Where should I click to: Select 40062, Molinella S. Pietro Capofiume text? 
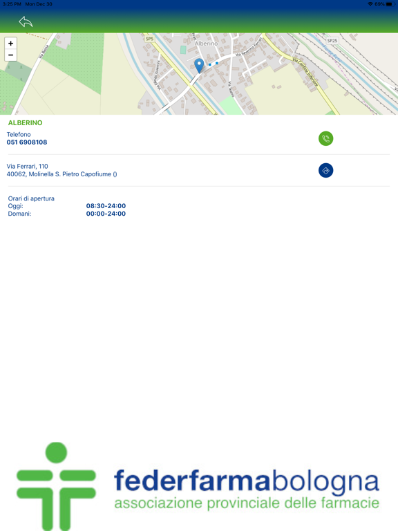[x=62, y=174]
